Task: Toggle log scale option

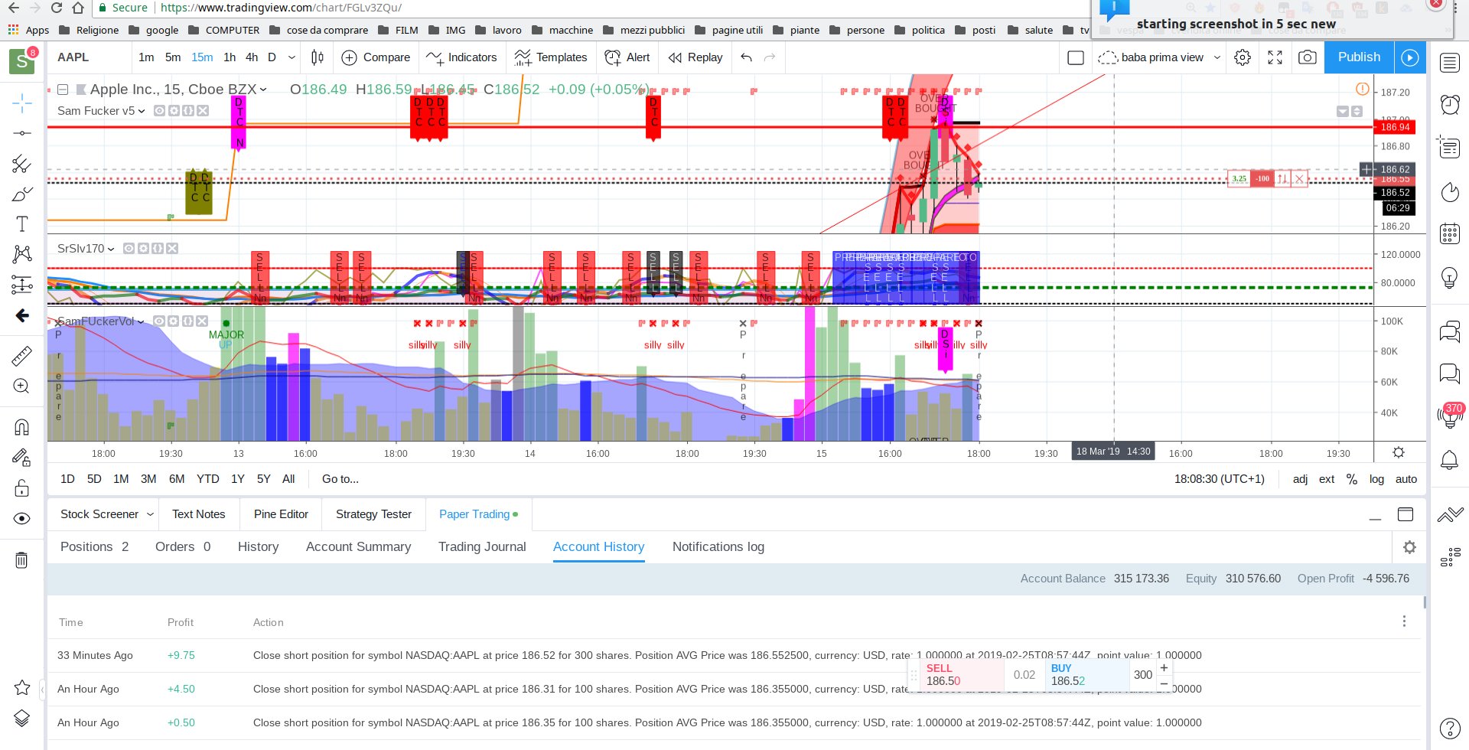Action: tap(1376, 479)
